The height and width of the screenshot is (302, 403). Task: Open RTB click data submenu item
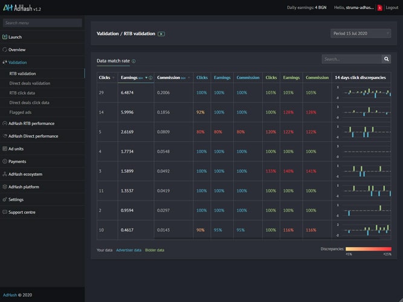(x=22, y=93)
